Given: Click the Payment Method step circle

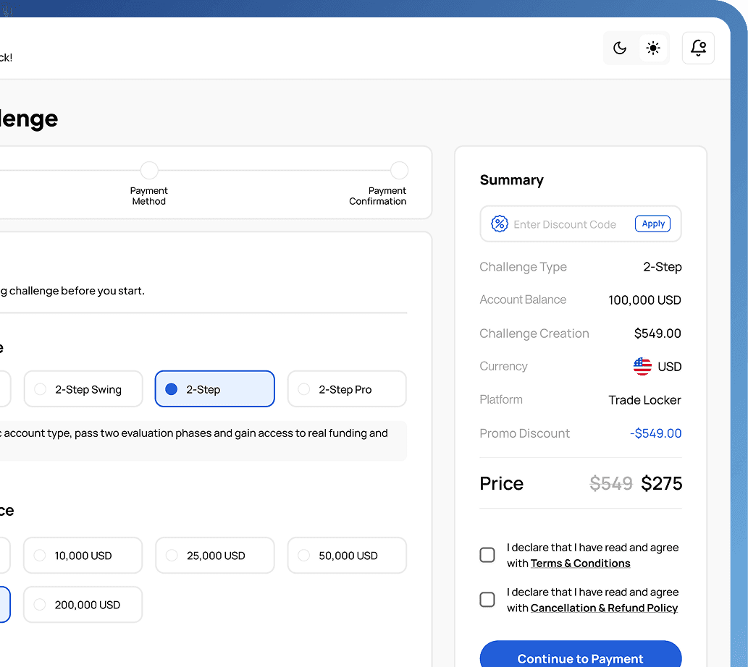Looking at the screenshot, I should [149, 171].
